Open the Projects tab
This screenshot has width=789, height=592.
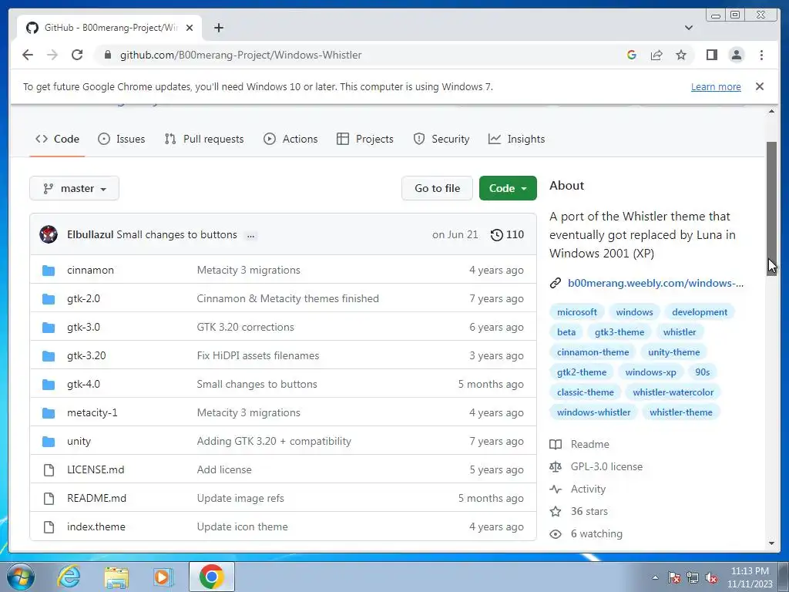[365, 139]
